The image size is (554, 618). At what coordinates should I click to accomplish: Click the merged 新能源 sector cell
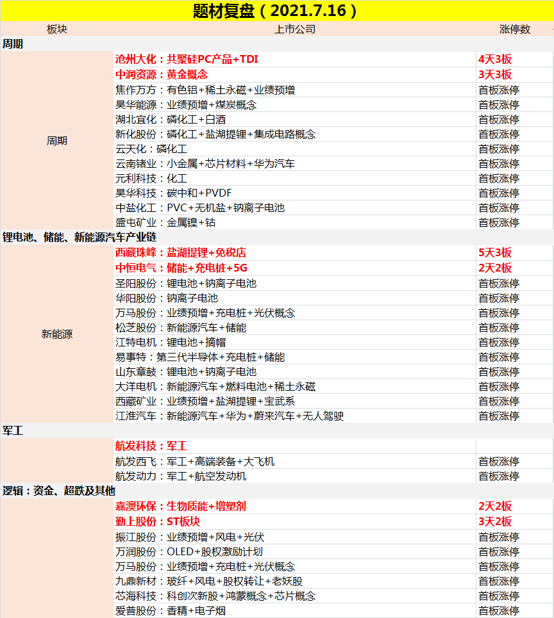(57, 334)
